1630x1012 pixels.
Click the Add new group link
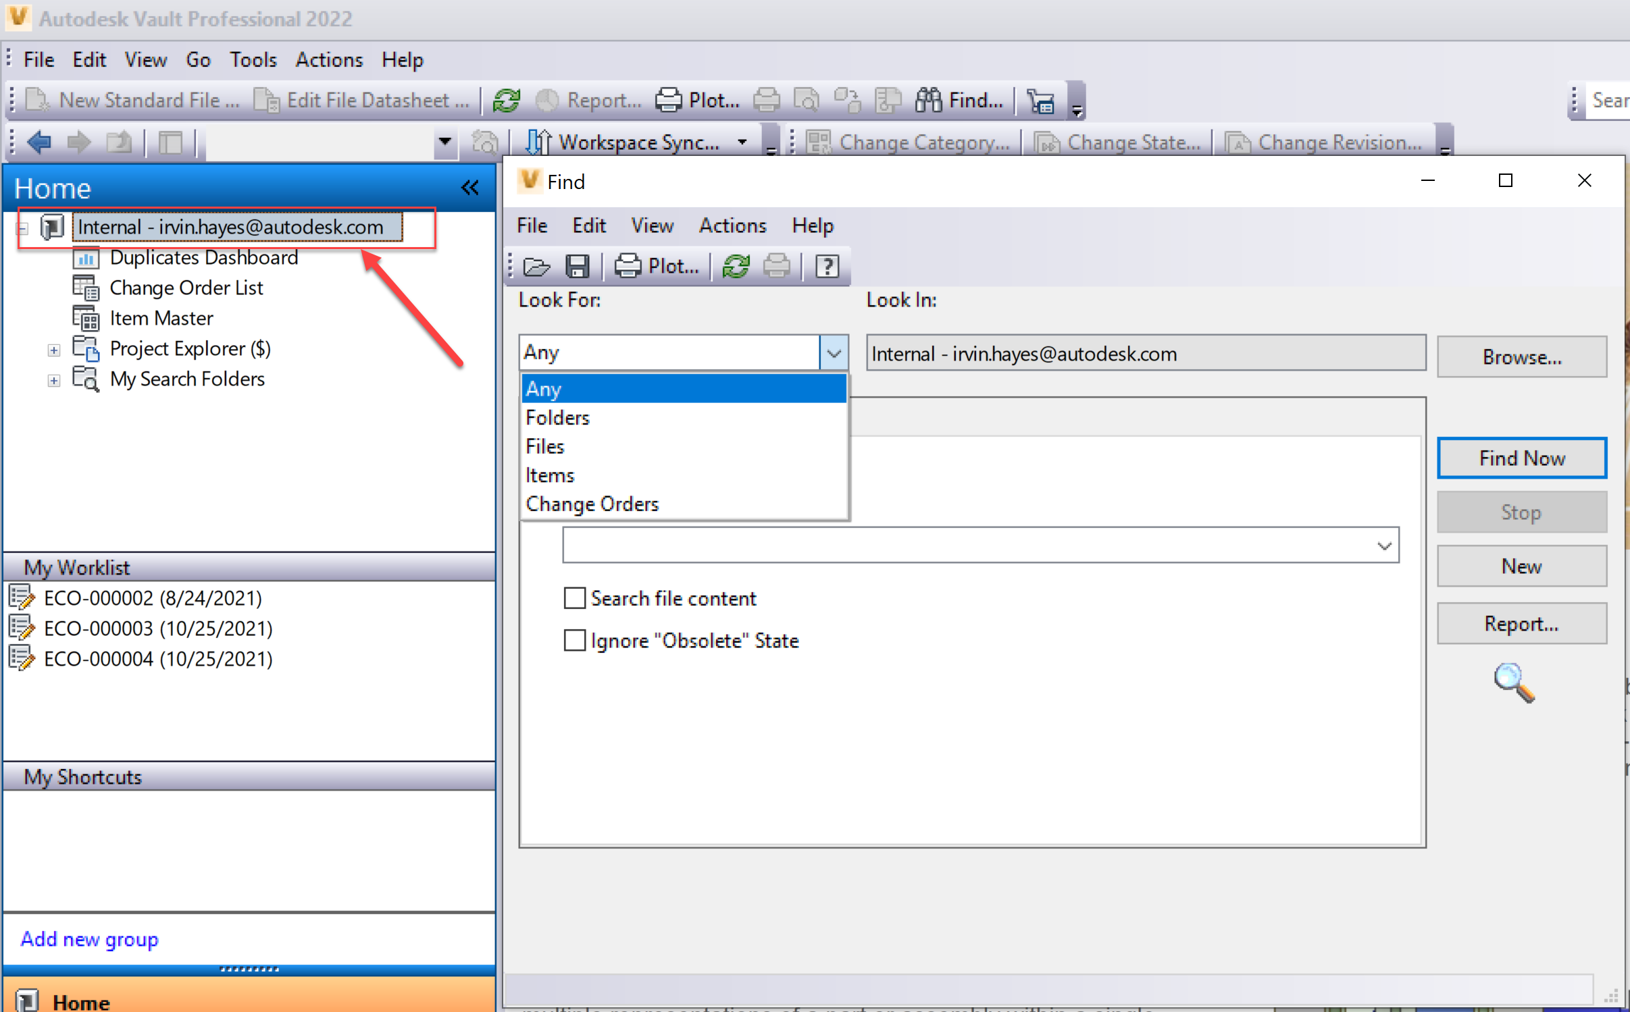(x=89, y=939)
